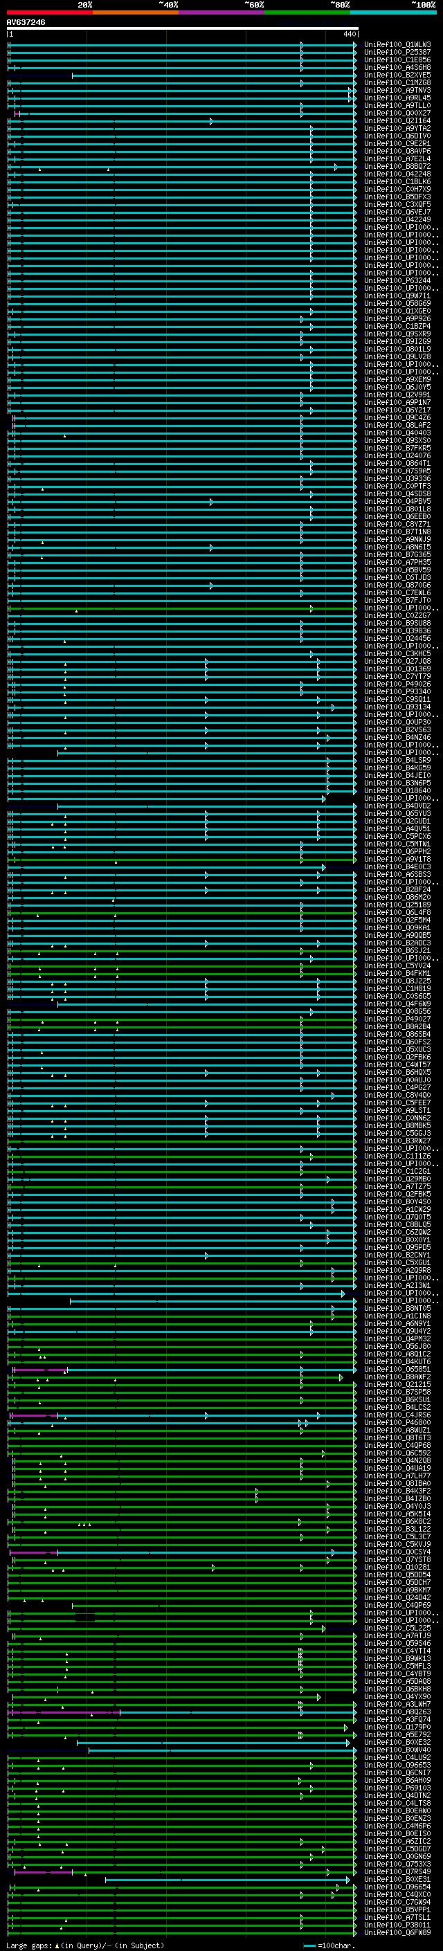Open the UniRef100_A6SBS3 entry
The width and height of the screenshot is (443, 1951).
tap(397, 875)
